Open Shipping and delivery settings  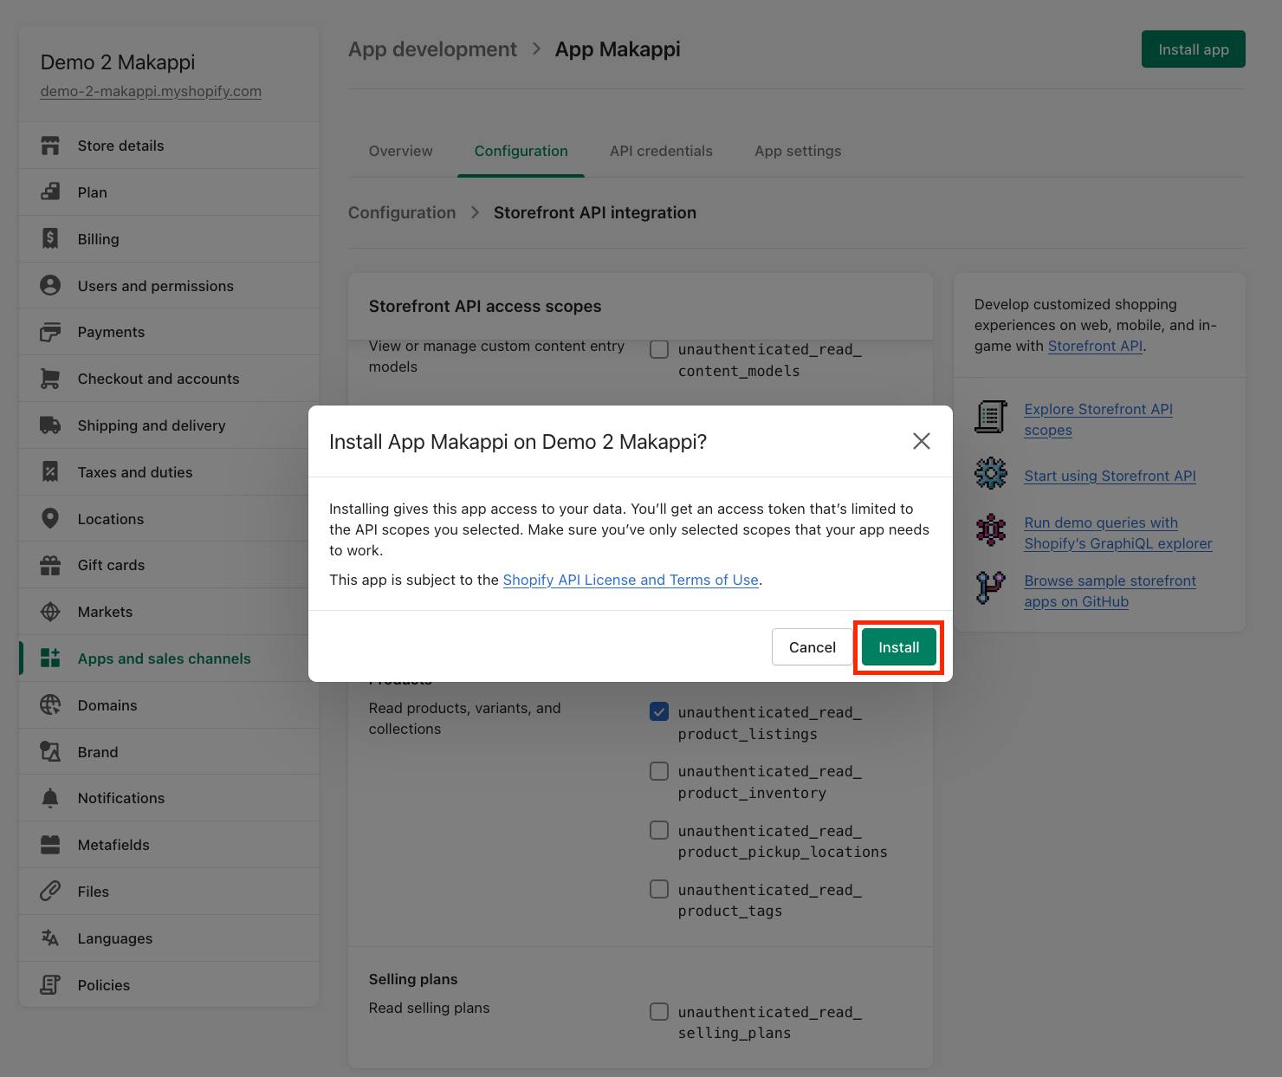pyautogui.click(x=169, y=425)
